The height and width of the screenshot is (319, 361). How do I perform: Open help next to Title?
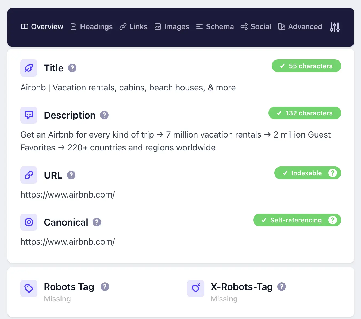pyautogui.click(x=72, y=68)
